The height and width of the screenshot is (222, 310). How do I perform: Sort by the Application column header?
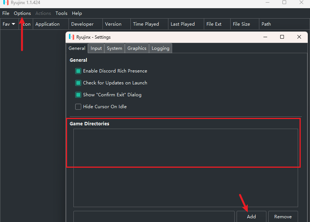pyautogui.click(x=51, y=24)
